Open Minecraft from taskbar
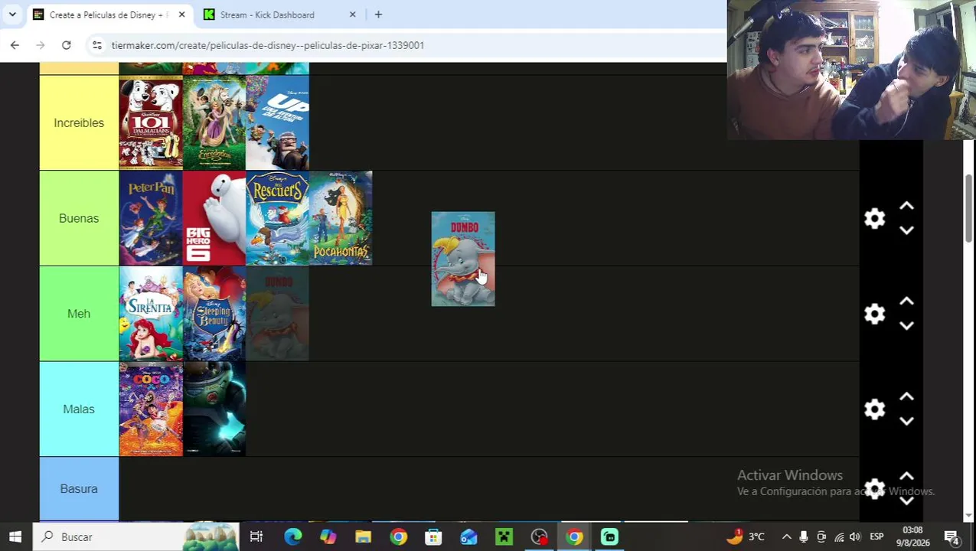The height and width of the screenshot is (551, 976). point(504,536)
